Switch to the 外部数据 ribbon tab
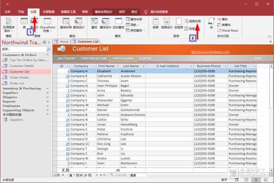 pos(49,12)
